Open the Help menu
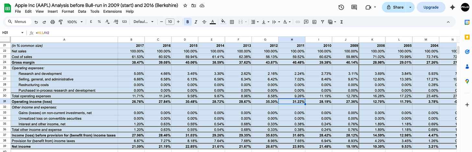 pos(130,11)
